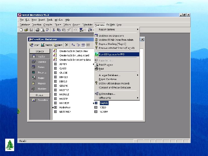Open the Edit menu
The width and height of the screenshot is (208, 156).
click(27, 20)
